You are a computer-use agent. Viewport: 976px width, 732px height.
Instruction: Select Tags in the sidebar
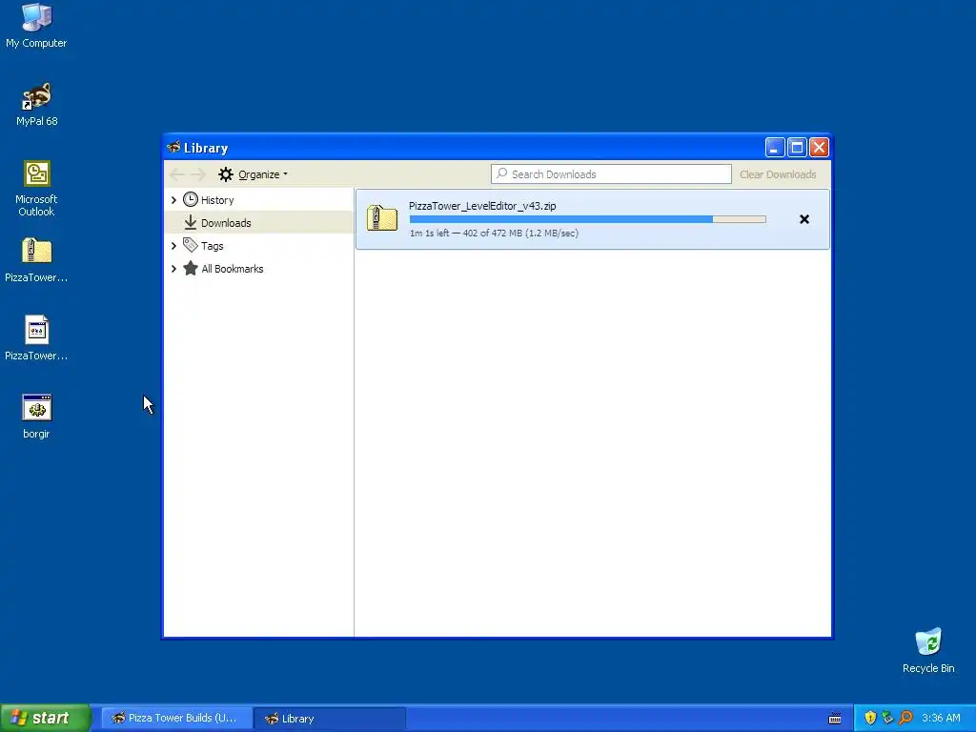point(213,246)
